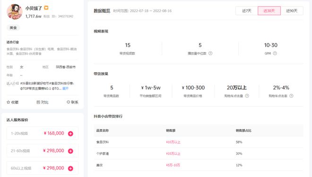Show info for 购物车点击率
This screenshot has width=312, height=177.
tap(291, 96)
